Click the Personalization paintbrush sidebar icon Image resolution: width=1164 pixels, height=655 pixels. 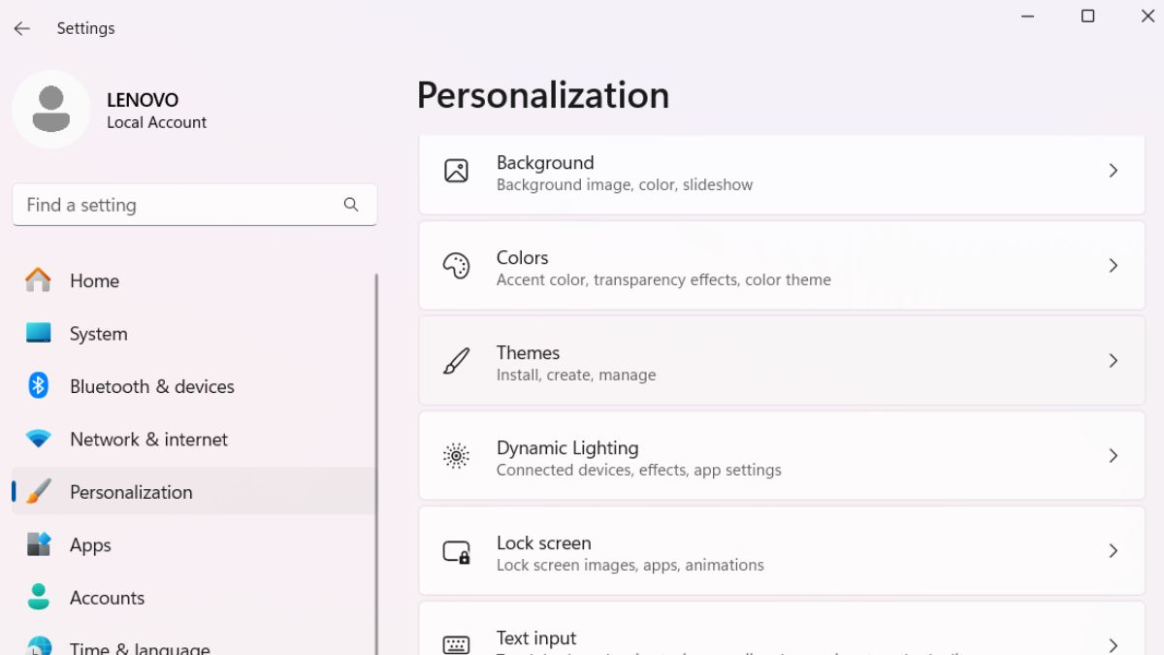coord(38,492)
